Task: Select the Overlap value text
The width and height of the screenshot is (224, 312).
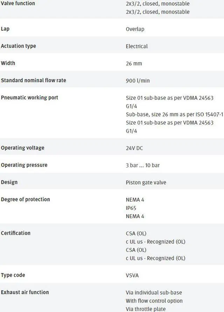Action: pos(135,29)
